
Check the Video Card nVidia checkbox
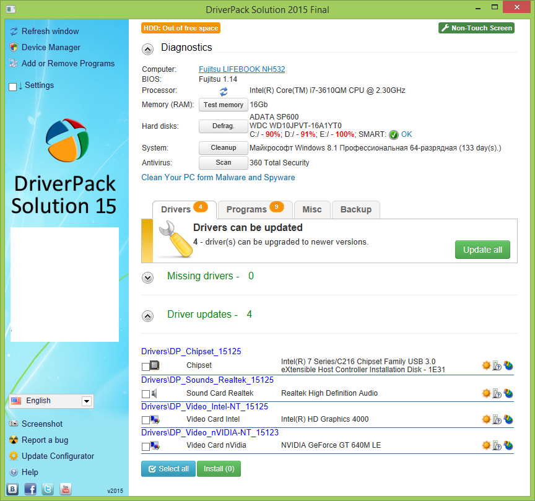click(x=146, y=447)
